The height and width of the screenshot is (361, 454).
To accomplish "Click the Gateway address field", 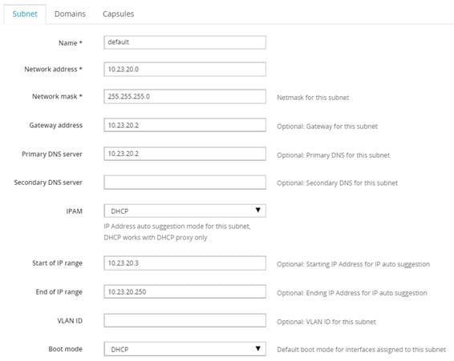I will 184,125.
